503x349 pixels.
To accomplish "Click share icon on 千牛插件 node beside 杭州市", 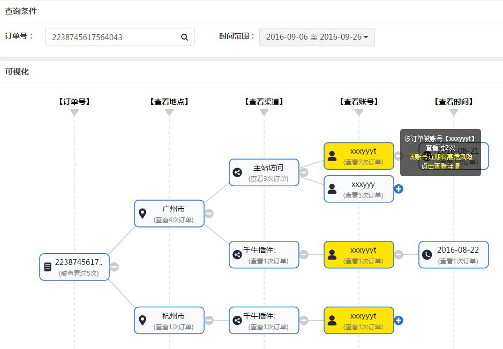I will pos(237,320).
